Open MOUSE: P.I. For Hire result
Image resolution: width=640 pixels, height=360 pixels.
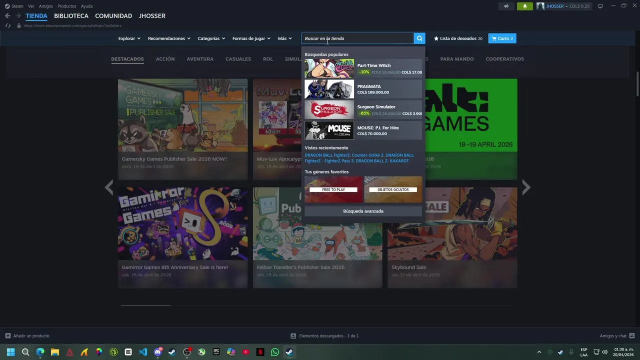point(363,130)
